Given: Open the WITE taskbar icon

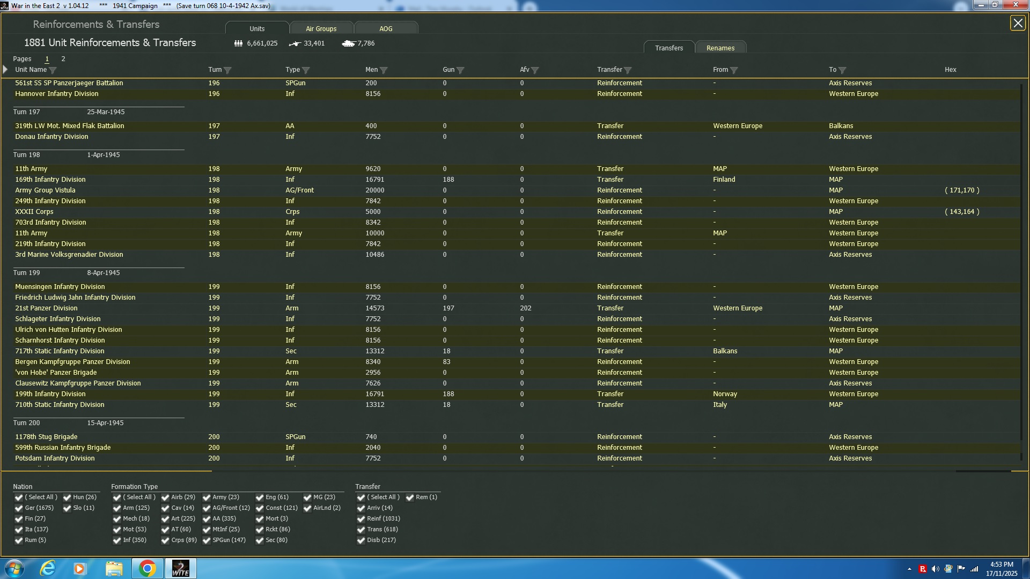Looking at the screenshot, I should tap(180, 568).
